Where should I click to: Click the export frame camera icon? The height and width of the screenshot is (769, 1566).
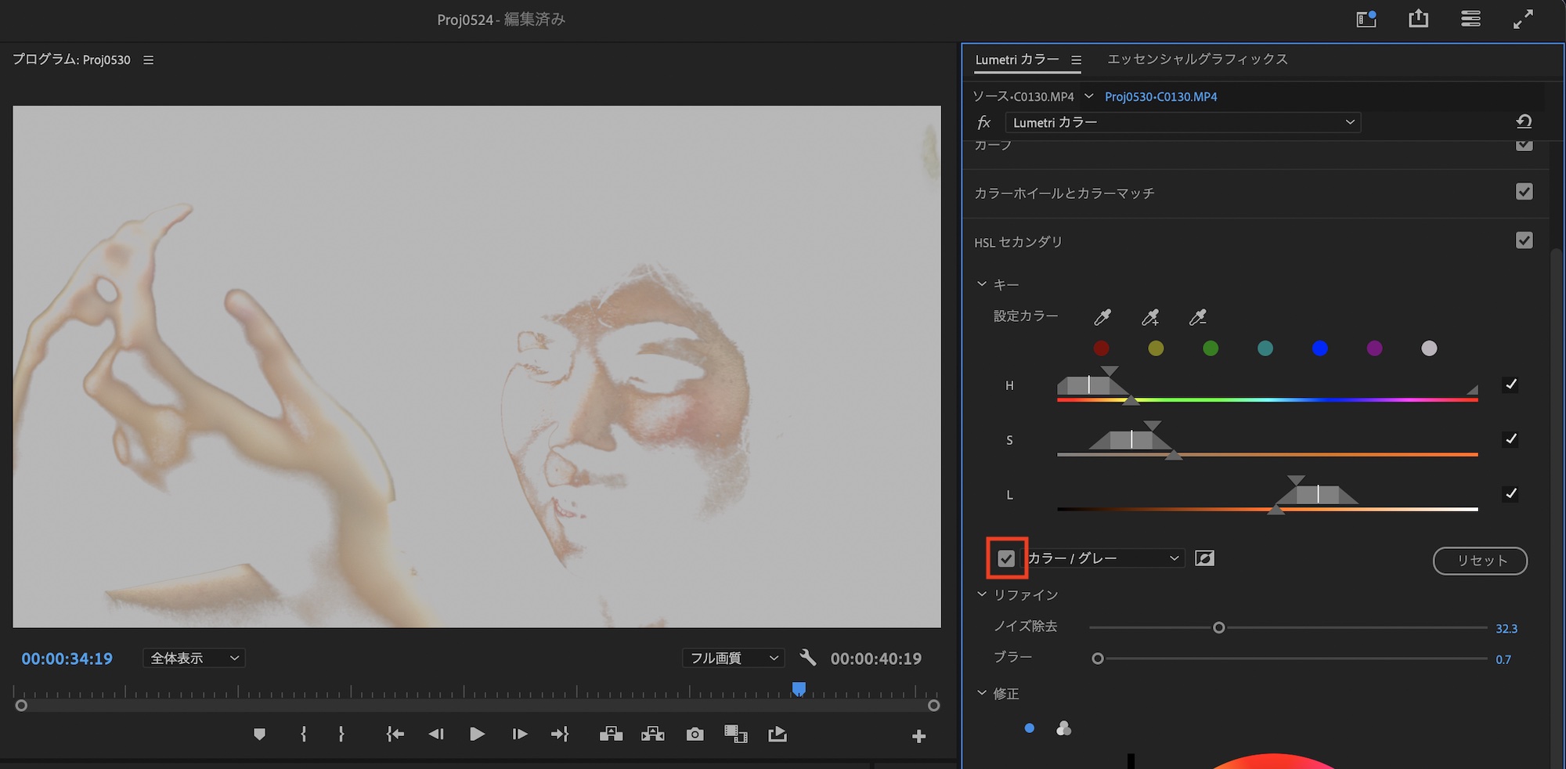[x=695, y=735]
